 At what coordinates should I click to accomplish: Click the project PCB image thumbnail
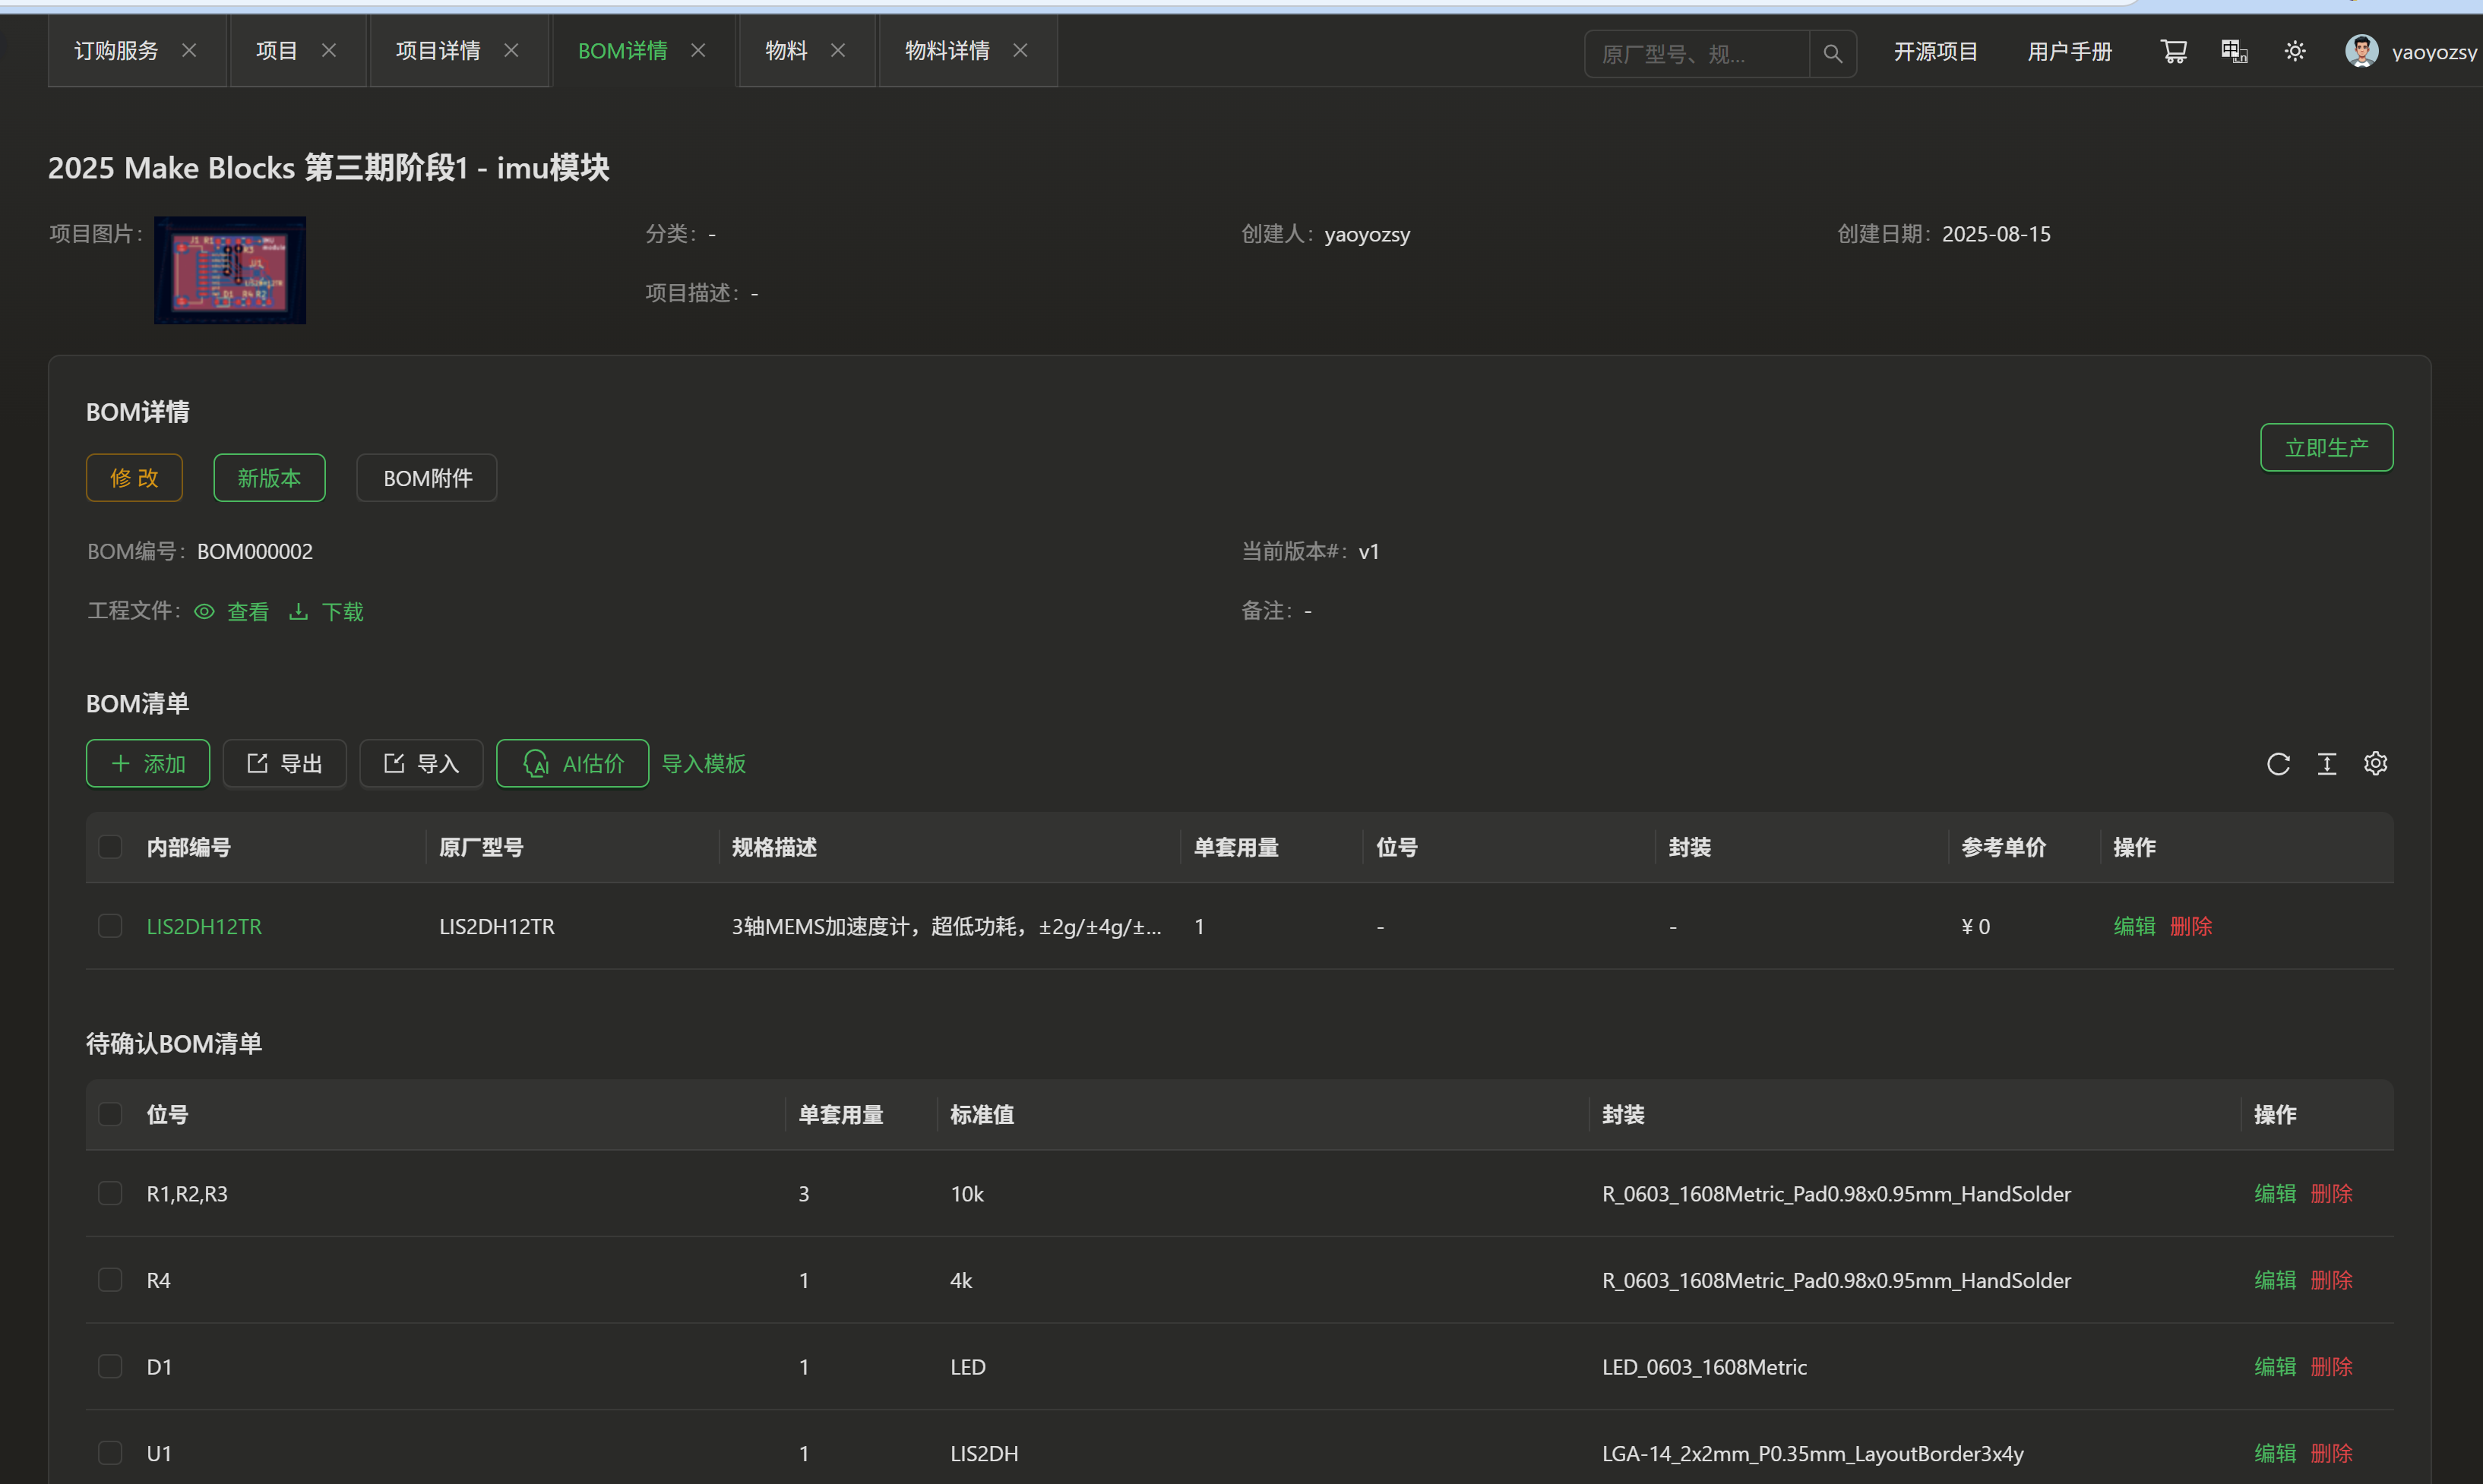point(230,270)
